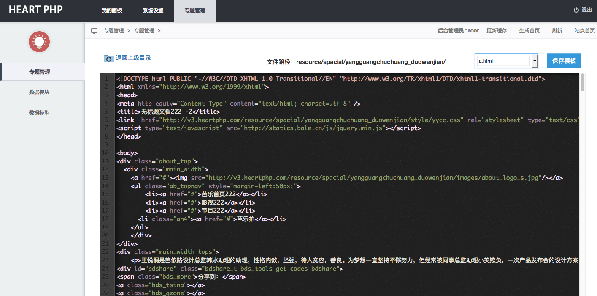The image size is (597, 296).
Task: Click the bdshare div on line 24
Action: pyautogui.click(x=230, y=268)
